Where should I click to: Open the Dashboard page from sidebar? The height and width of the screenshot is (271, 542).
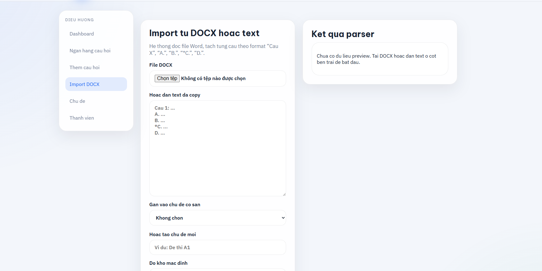pos(82,34)
